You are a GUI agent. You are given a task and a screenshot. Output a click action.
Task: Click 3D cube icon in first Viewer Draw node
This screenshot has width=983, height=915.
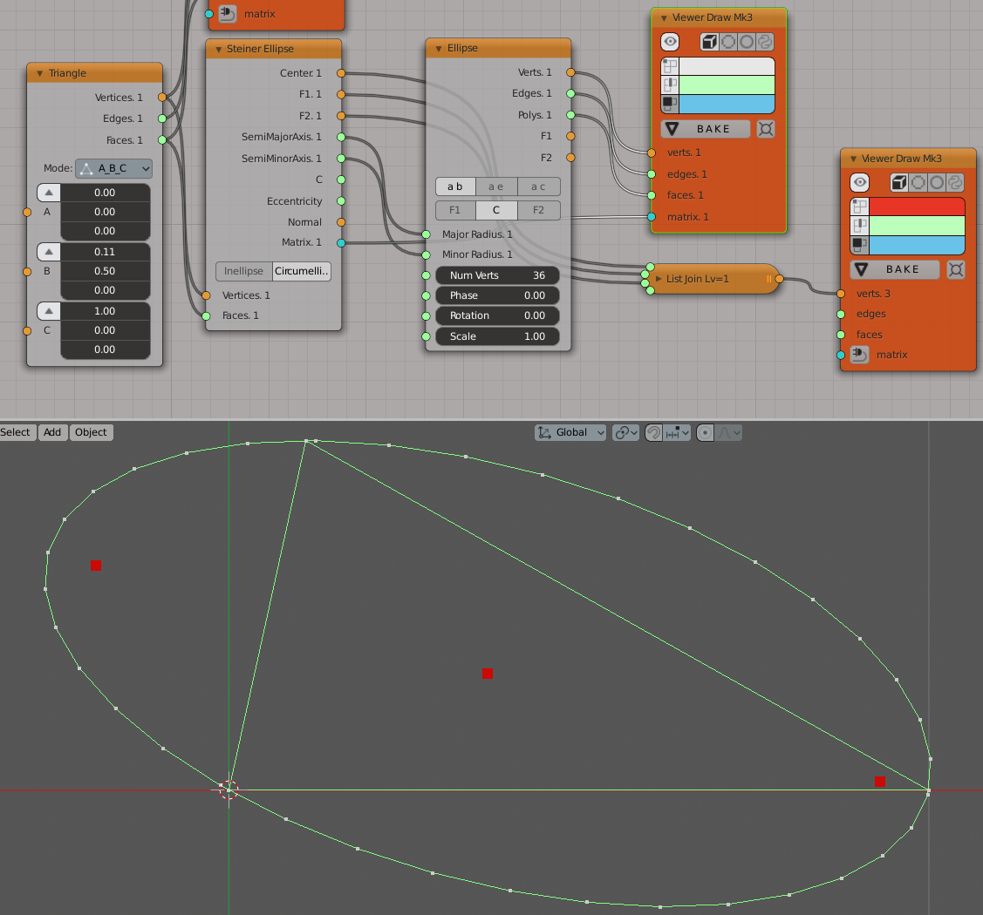710,42
